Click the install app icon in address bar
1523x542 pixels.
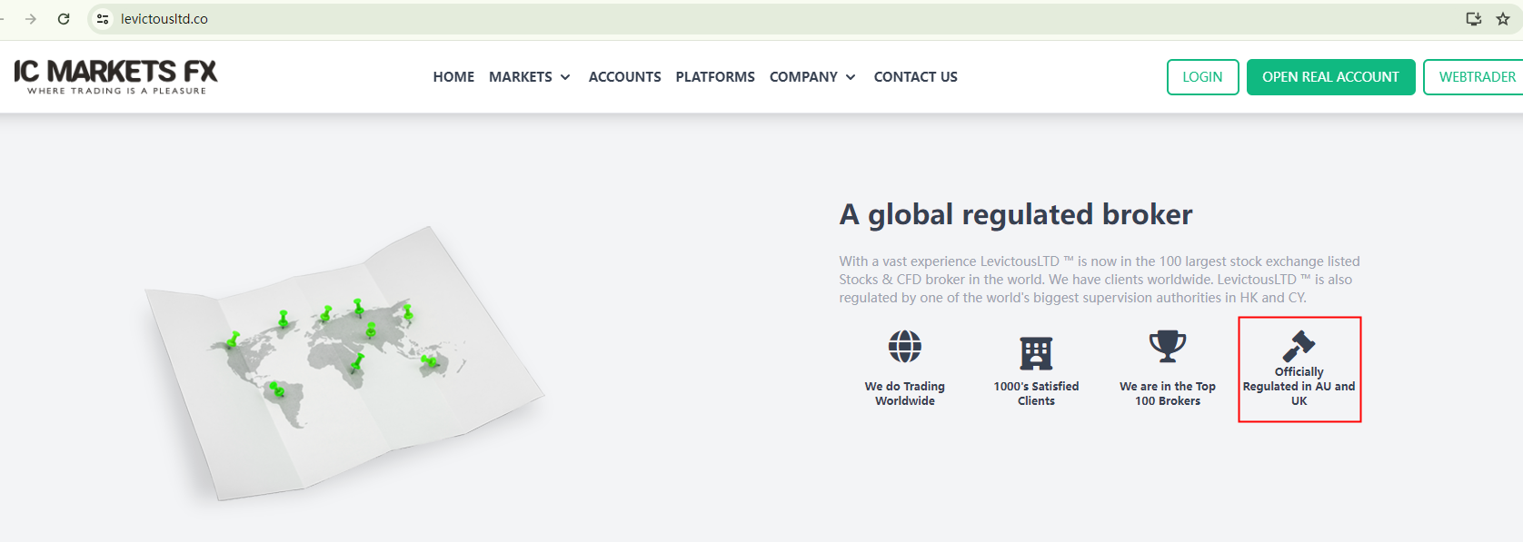[x=1474, y=19]
